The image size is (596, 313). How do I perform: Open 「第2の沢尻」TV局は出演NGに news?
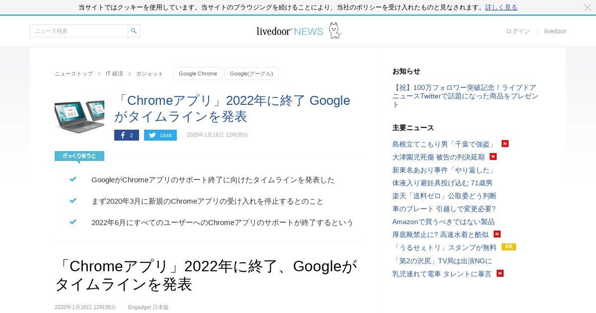(x=442, y=261)
